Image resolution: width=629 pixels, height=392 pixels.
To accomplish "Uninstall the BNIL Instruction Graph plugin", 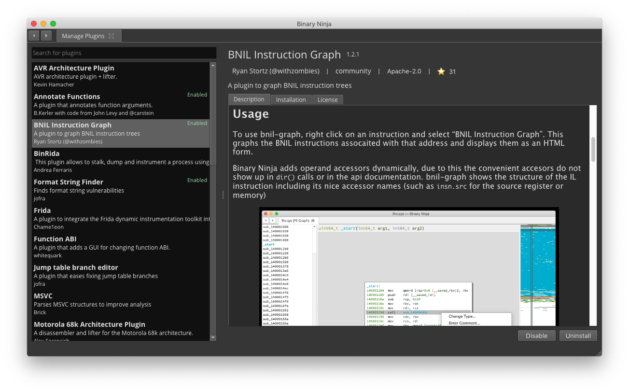I will click(x=578, y=336).
